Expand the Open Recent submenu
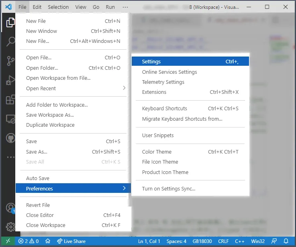The image size is (296, 247). click(73, 88)
